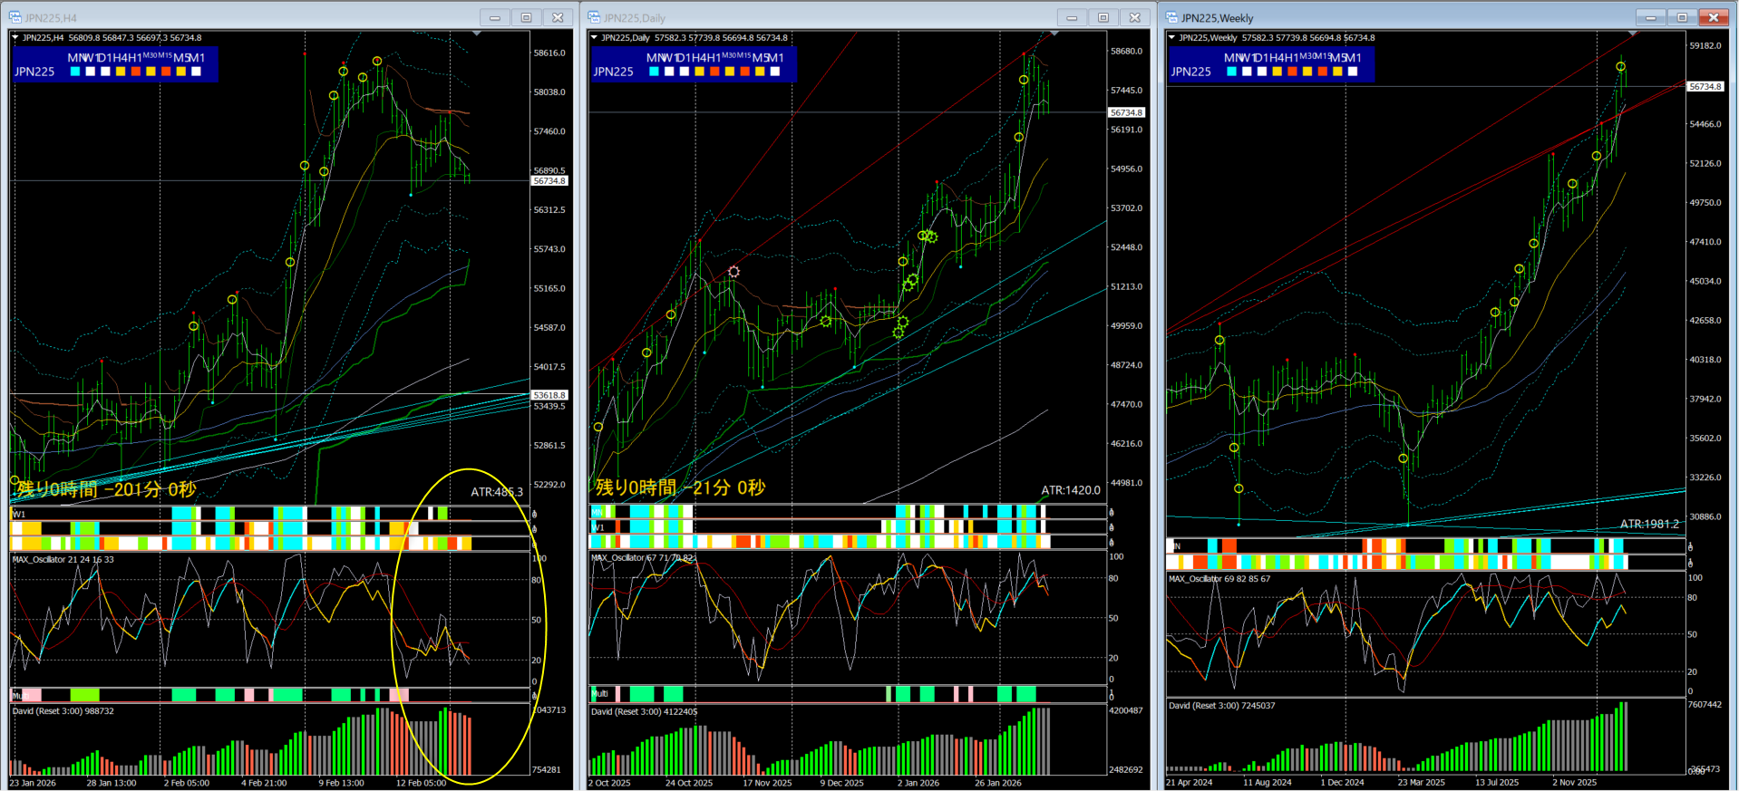Click the 56734.8 current price label in H4 chart
The height and width of the screenshot is (791, 1739).
pyautogui.click(x=549, y=181)
